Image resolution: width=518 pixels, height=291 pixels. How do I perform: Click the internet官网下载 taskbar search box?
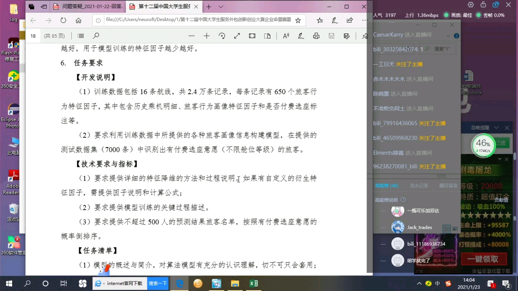coord(120,284)
